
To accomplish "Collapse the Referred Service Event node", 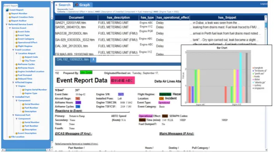I will coord(7,24).
